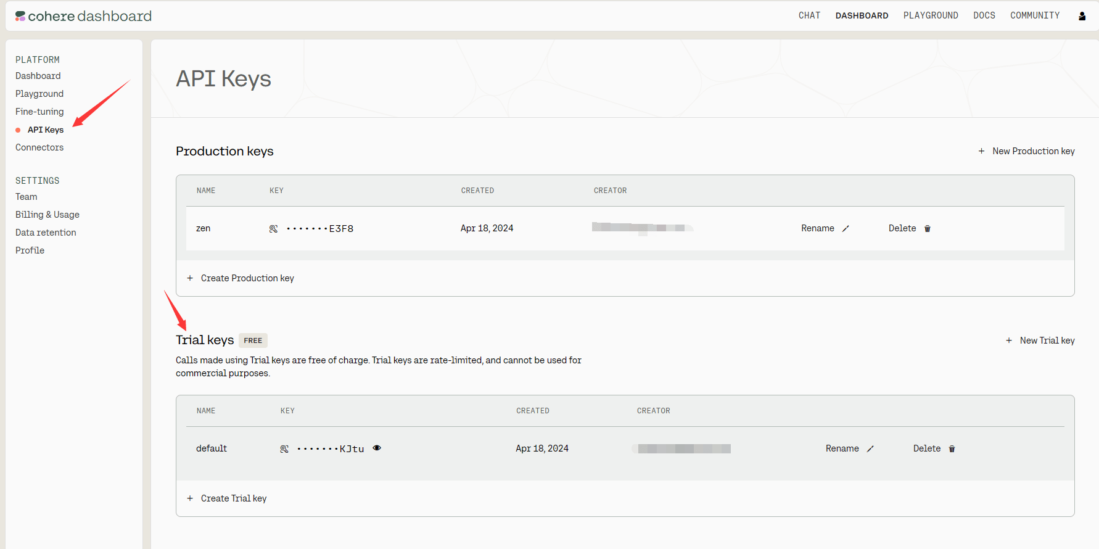
Task: Open the user account profile icon
Action: [x=1082, y=16]
